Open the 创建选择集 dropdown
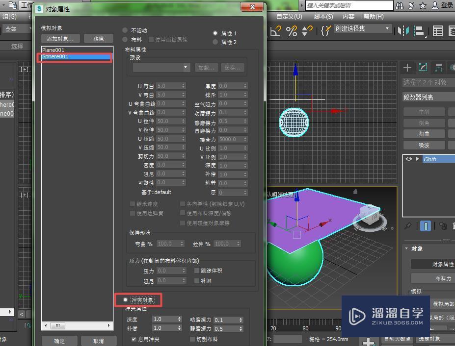 [x=362, y=29]
